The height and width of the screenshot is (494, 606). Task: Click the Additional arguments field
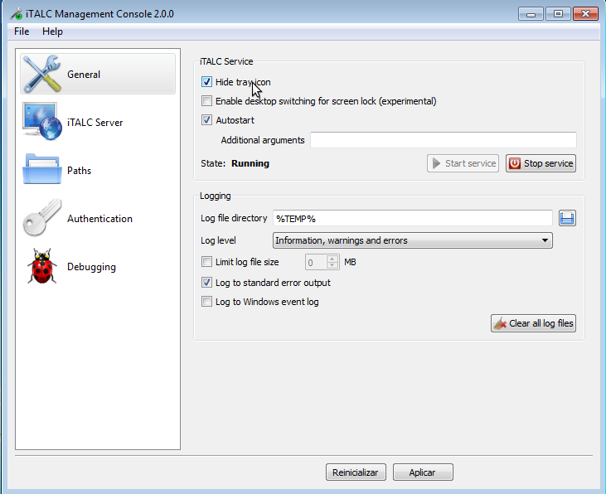[x=444, y=140]
